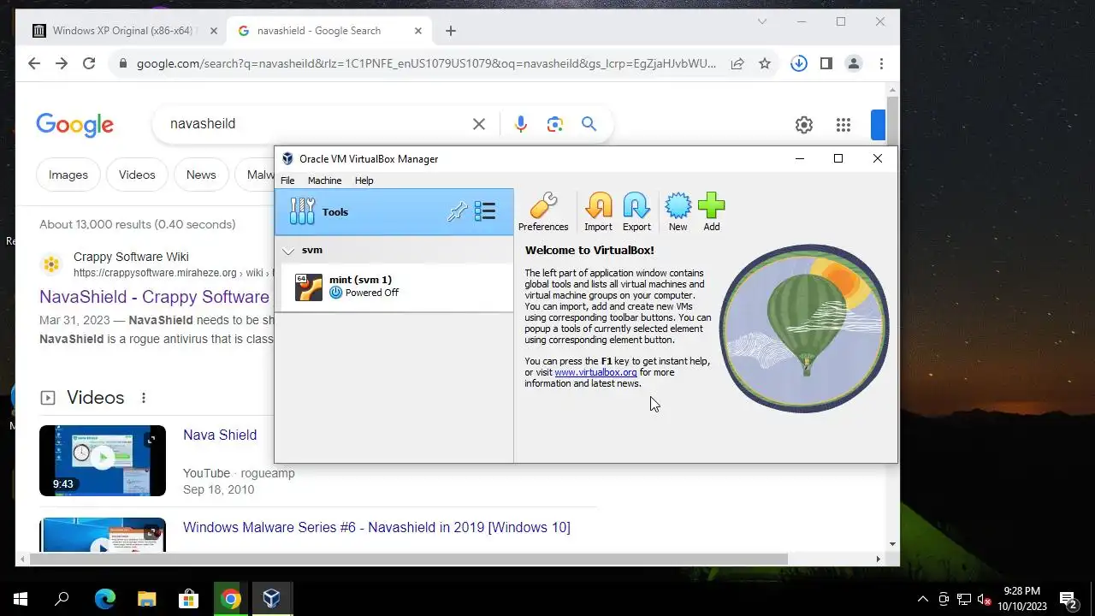Play the Nava Shield video thumbnail
1095x616 pixels.
tap(103, 460)
